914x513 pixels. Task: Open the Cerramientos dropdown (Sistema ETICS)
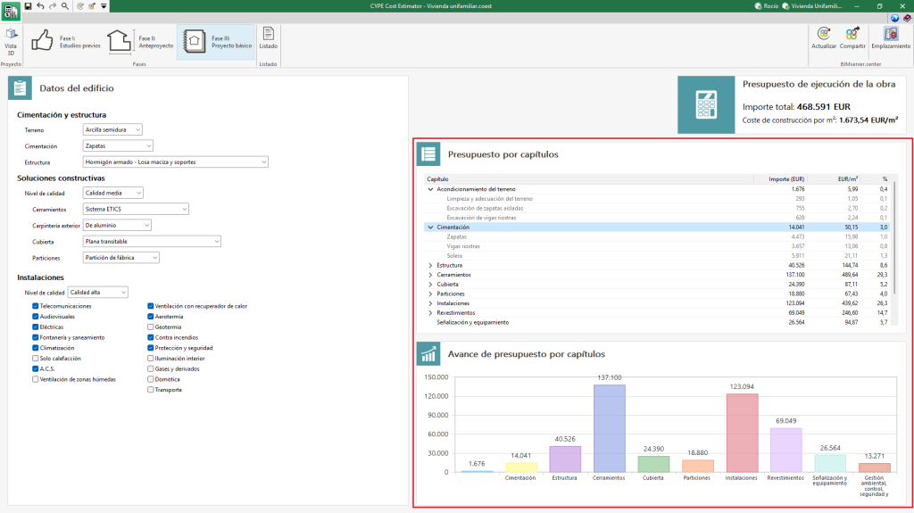(x=136, y=209)
